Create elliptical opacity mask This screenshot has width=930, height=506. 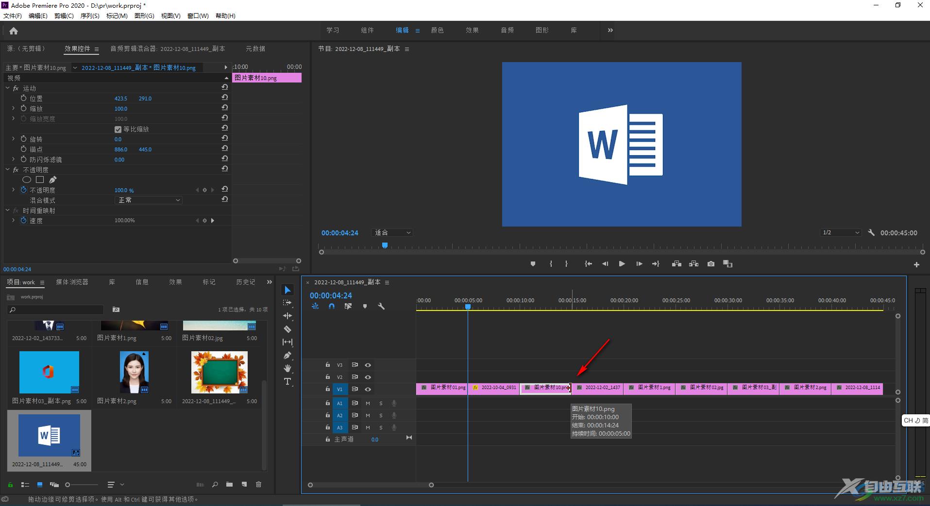coord(27,180)
